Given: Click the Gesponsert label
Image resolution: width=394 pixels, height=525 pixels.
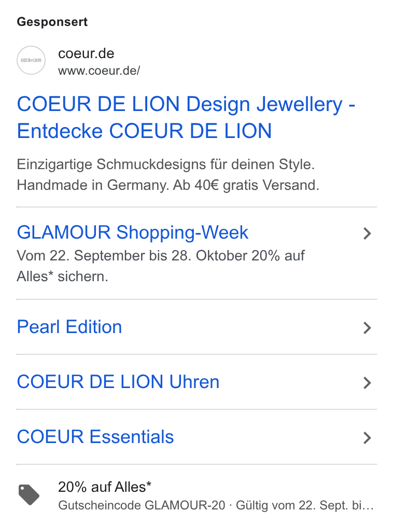Looking at the screenshot, I should pyautogui.click(x=52, y=22).
